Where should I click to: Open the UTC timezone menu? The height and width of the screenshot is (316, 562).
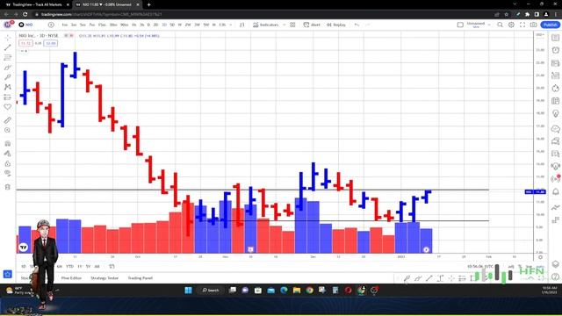(480, 267)
